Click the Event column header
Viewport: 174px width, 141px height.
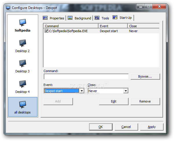(x=113, y=26)
